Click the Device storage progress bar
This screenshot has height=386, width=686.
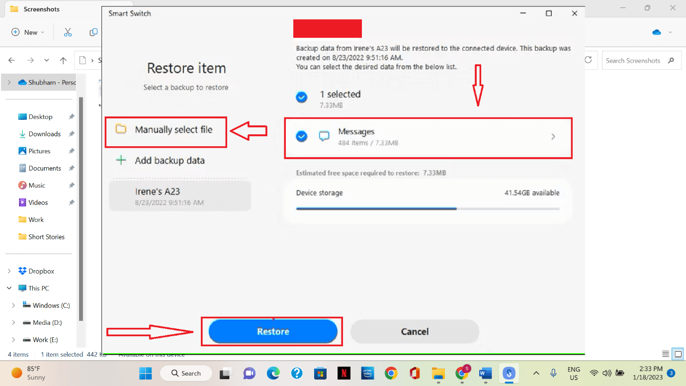point(428,208)
